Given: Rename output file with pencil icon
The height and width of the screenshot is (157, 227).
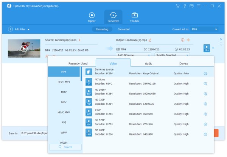Looking at the screenshot, I should click(x=150, y=40).
